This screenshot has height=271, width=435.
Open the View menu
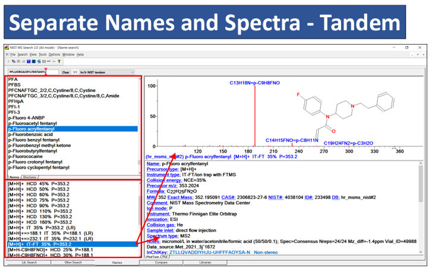coord(33,54)
